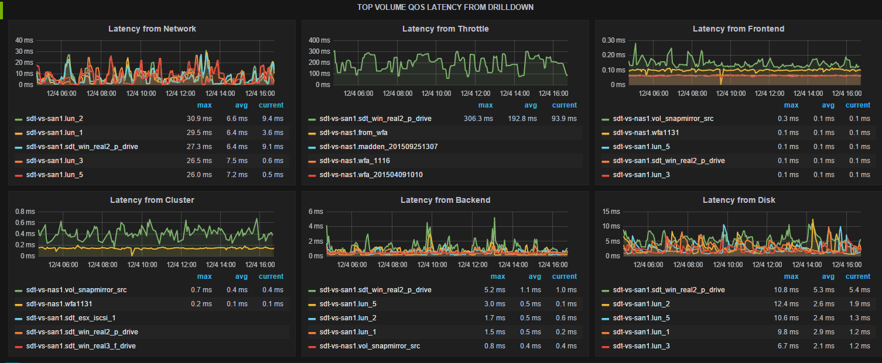Click yellow color swatch for lun_5 in Backend legend
882x363 pixels.
pos(312,304)
